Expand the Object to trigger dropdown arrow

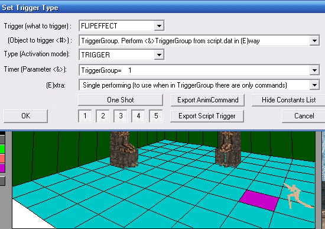pos(314,41)
